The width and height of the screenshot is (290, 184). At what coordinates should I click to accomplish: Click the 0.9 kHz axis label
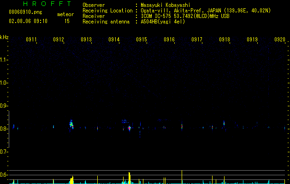4,106
